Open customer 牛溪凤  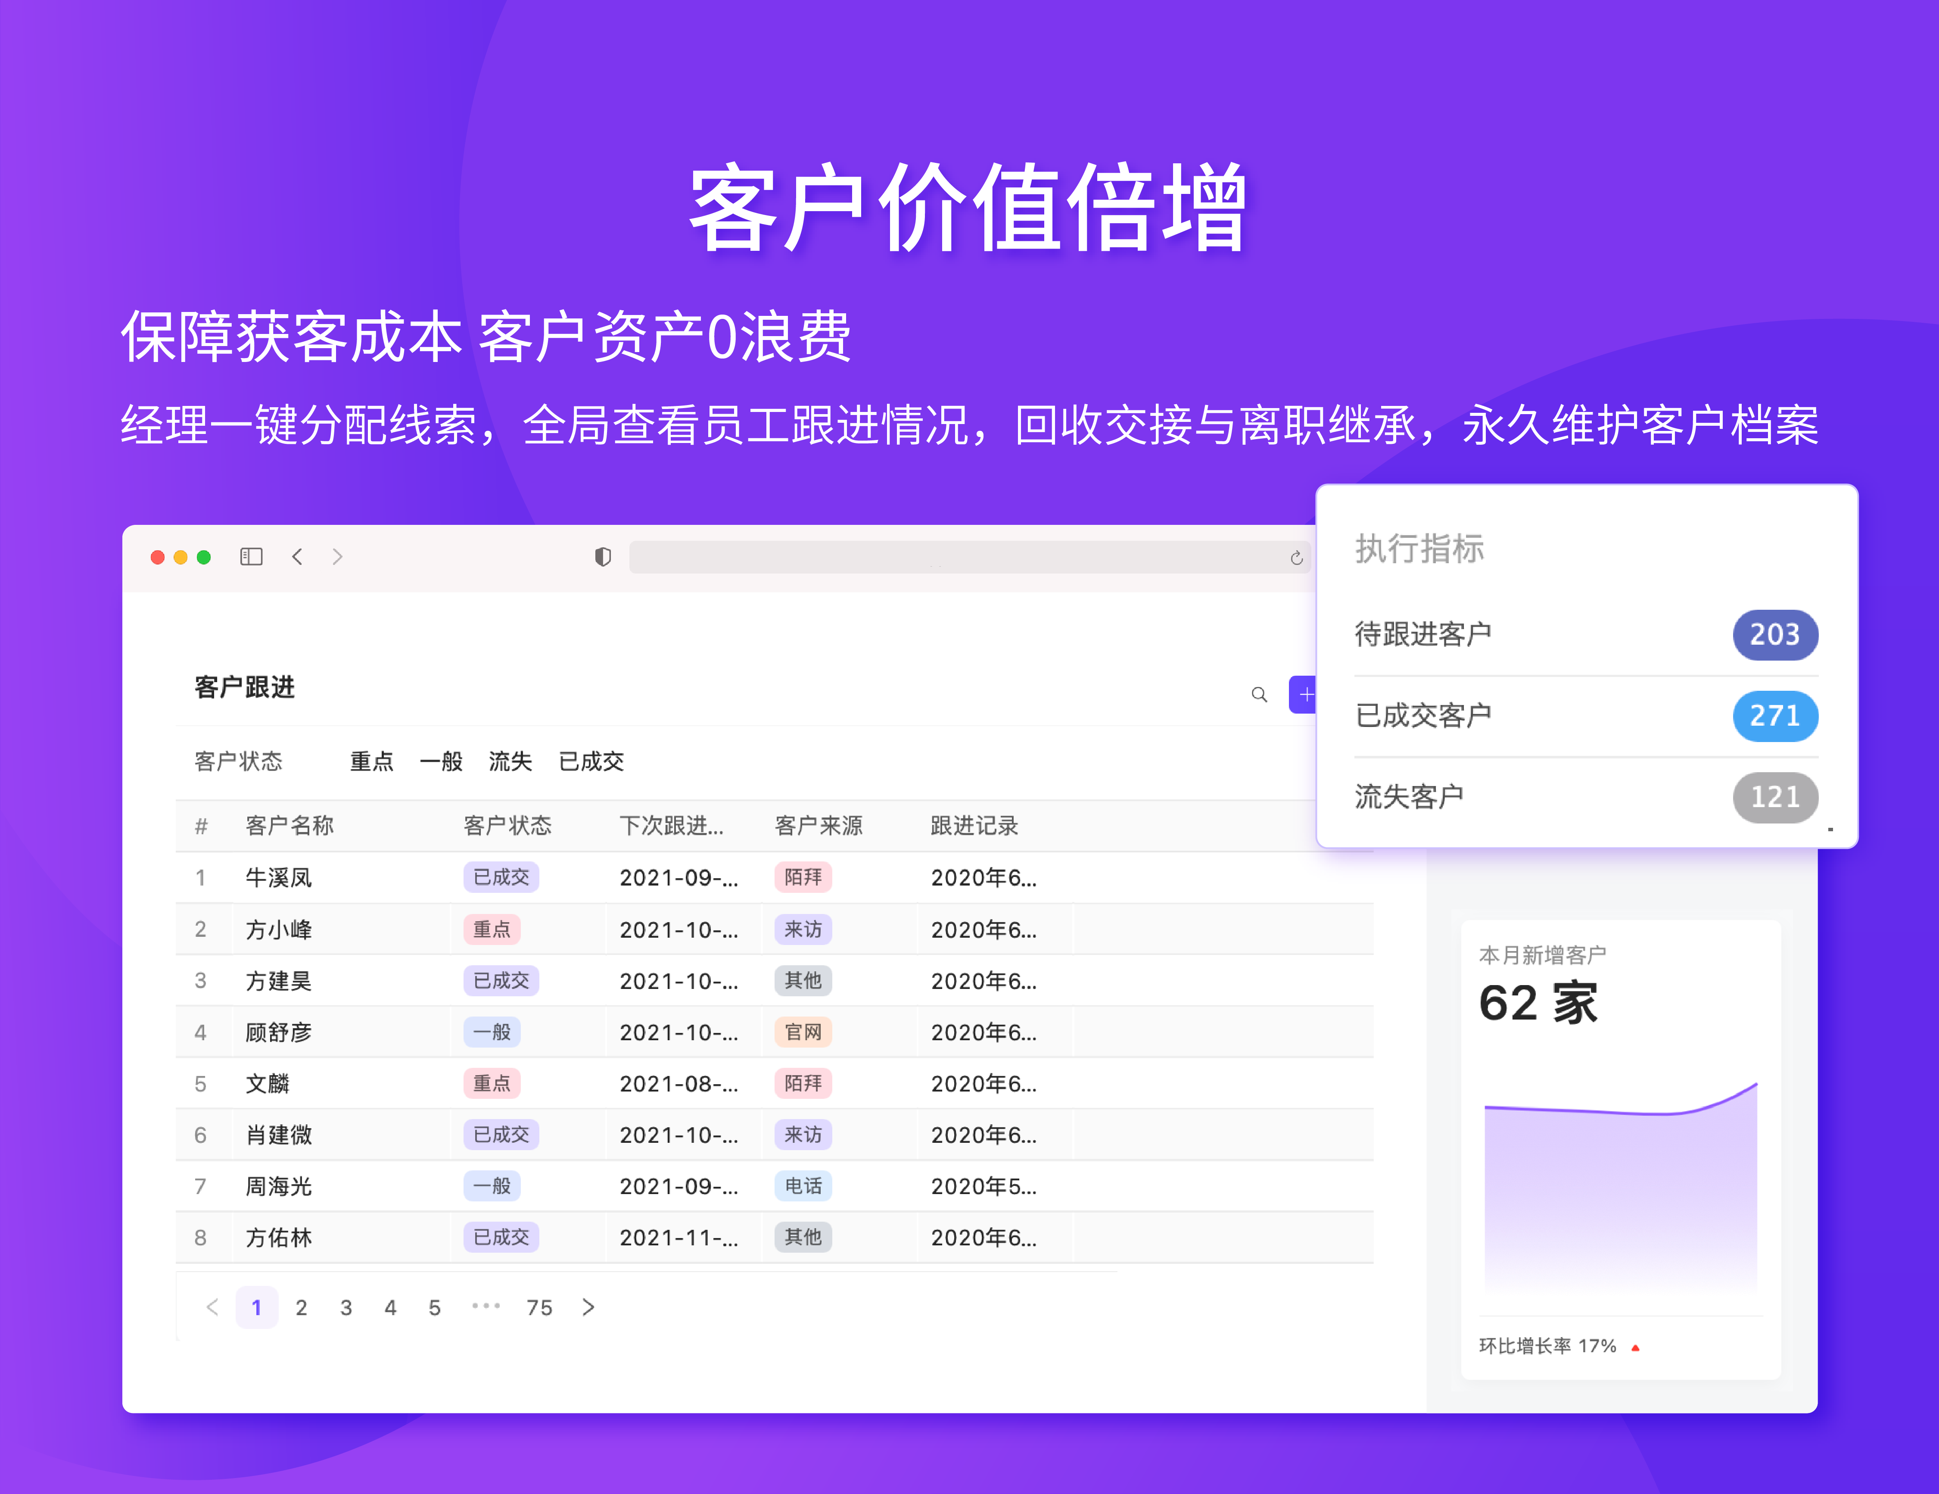(x=279, y=878)
